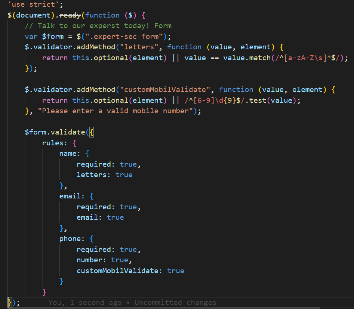Click the 'value == value.match' comparison
Screen dimensions: 354x309
227,58
